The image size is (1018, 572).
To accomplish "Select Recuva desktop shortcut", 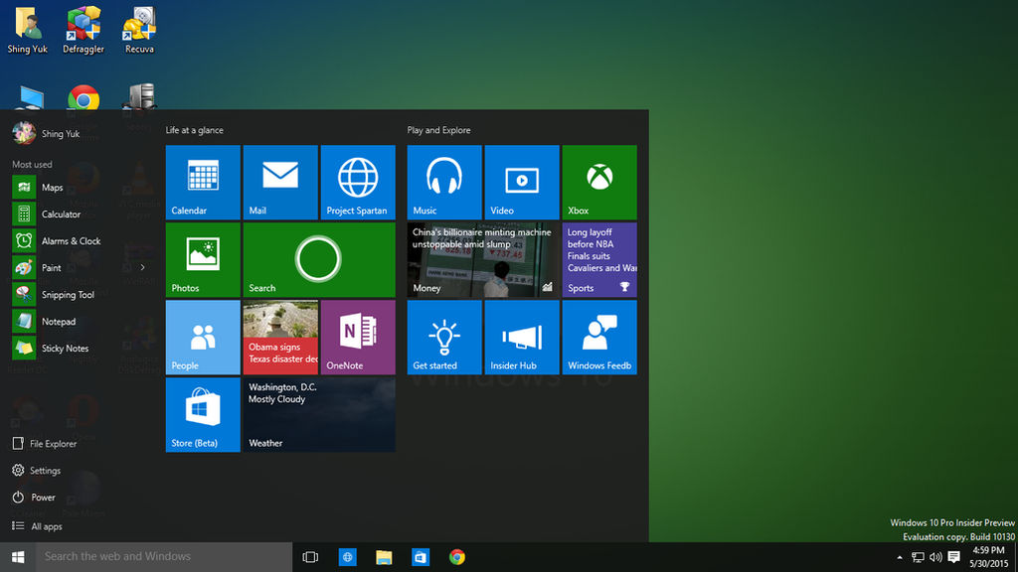I will (x=139, y=31).
